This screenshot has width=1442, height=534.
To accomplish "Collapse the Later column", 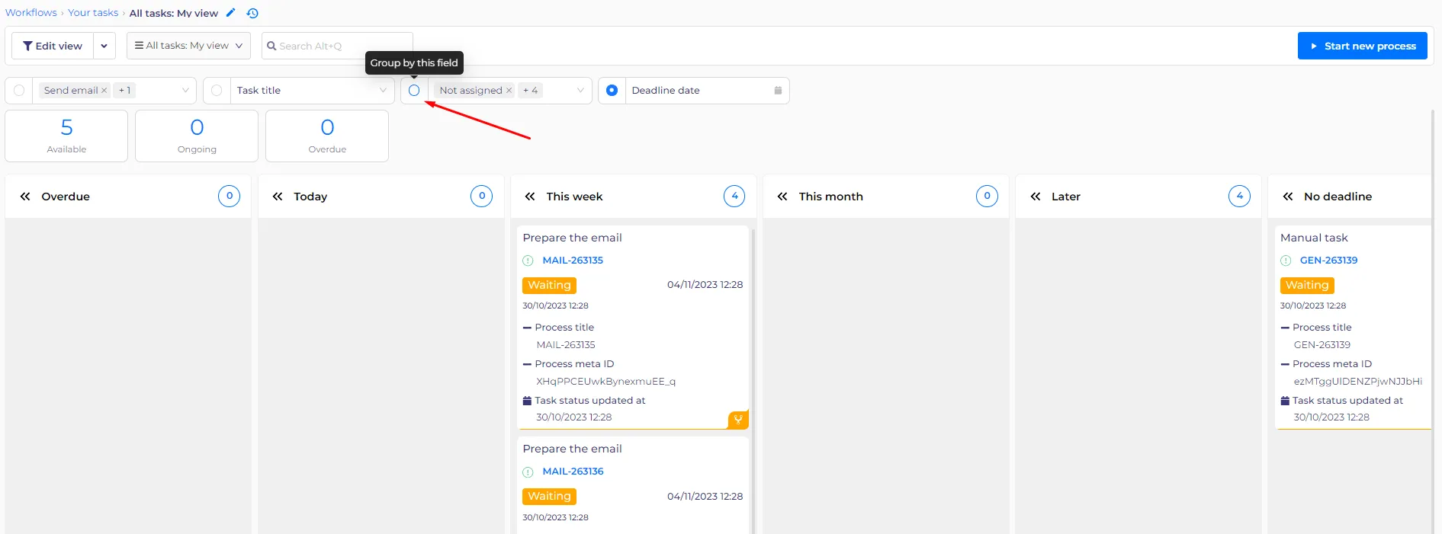I will [x=1035, y=197].
